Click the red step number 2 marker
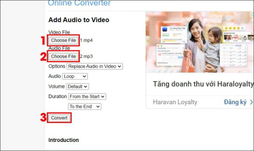Screen dimensions: 254x151 click(43, 57)
